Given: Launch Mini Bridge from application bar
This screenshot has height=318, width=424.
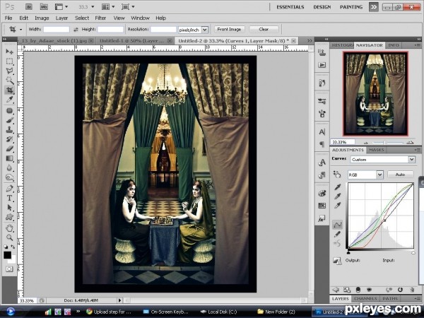Looking at the screenshot, I should (44, 7).
